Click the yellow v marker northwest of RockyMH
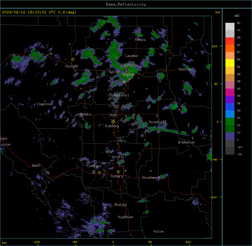Viewport: 252px width, 246px height. (51, 54)
